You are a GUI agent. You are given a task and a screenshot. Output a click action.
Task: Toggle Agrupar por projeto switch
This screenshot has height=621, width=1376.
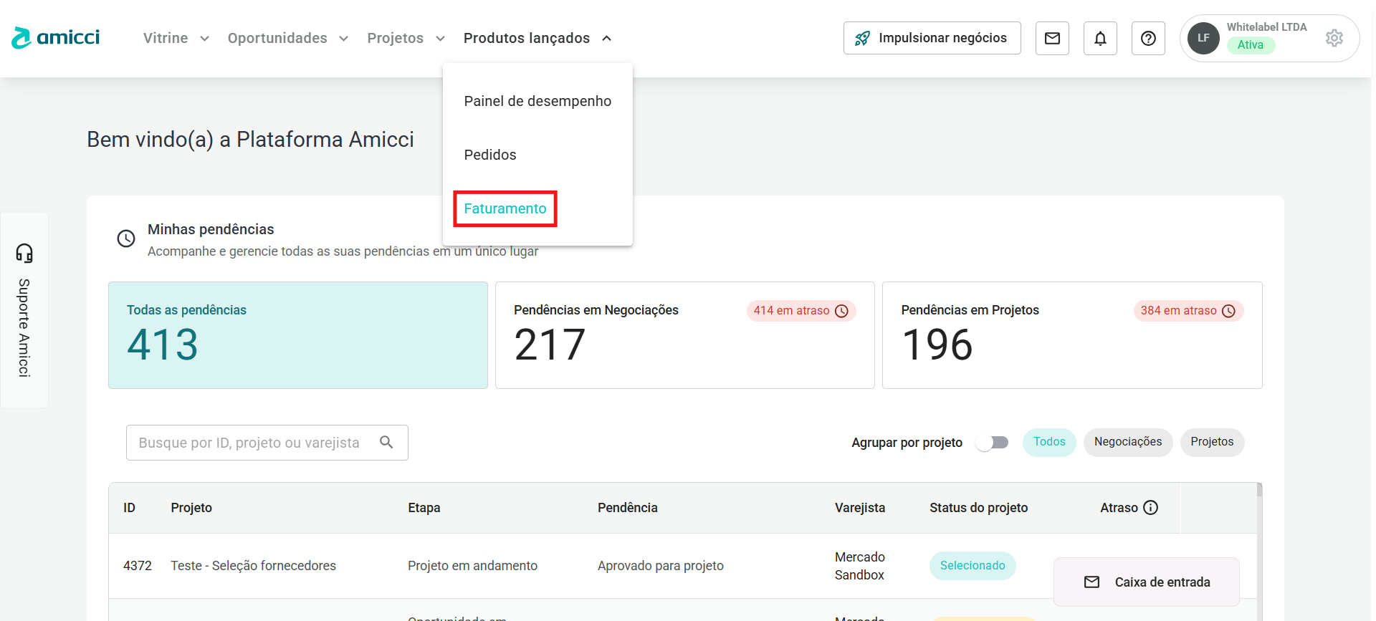coord(993,443)
